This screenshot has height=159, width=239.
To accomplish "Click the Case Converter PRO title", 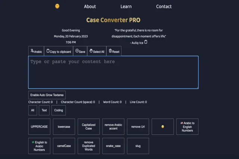I will pyautogui.click(x=113, y=20).
